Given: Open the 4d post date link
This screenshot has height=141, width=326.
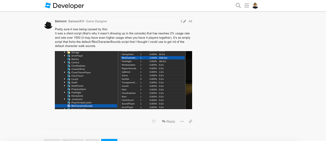Looking at the screenshot, I should tap(190, 21).
